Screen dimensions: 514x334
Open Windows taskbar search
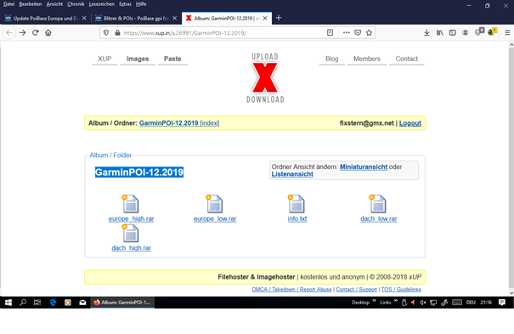[23, 303]
